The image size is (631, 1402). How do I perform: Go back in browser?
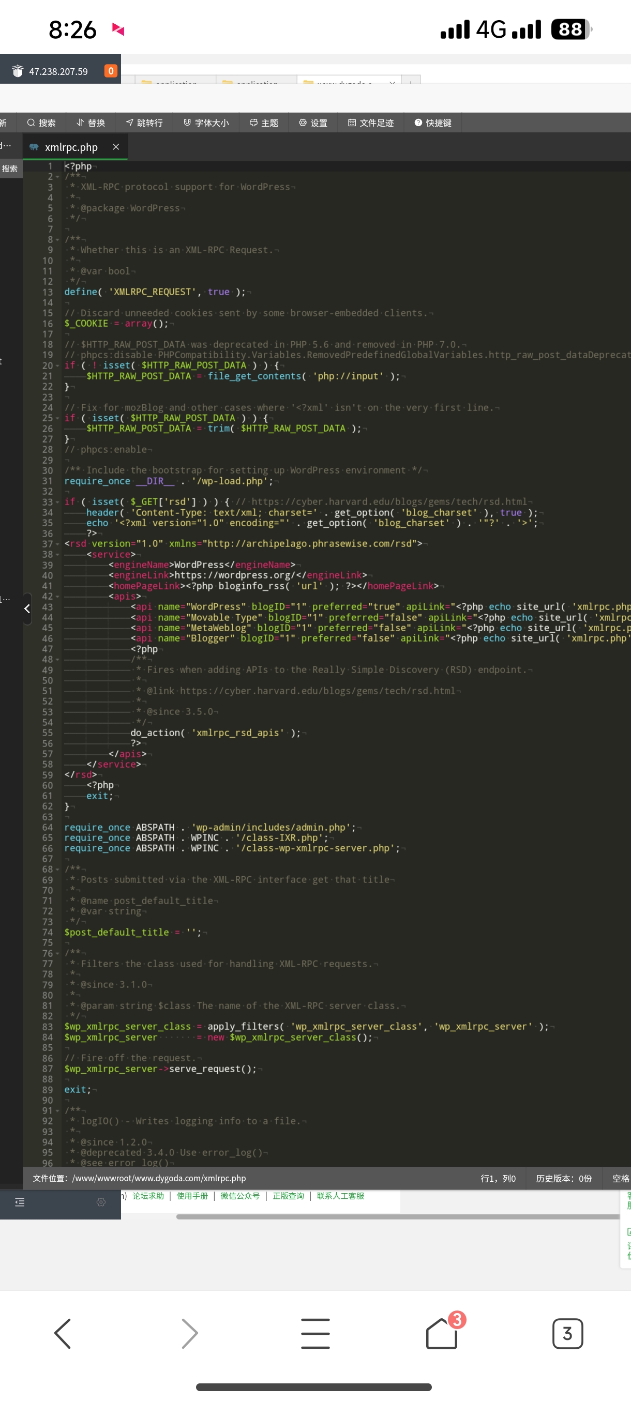tap(63, 1333)
